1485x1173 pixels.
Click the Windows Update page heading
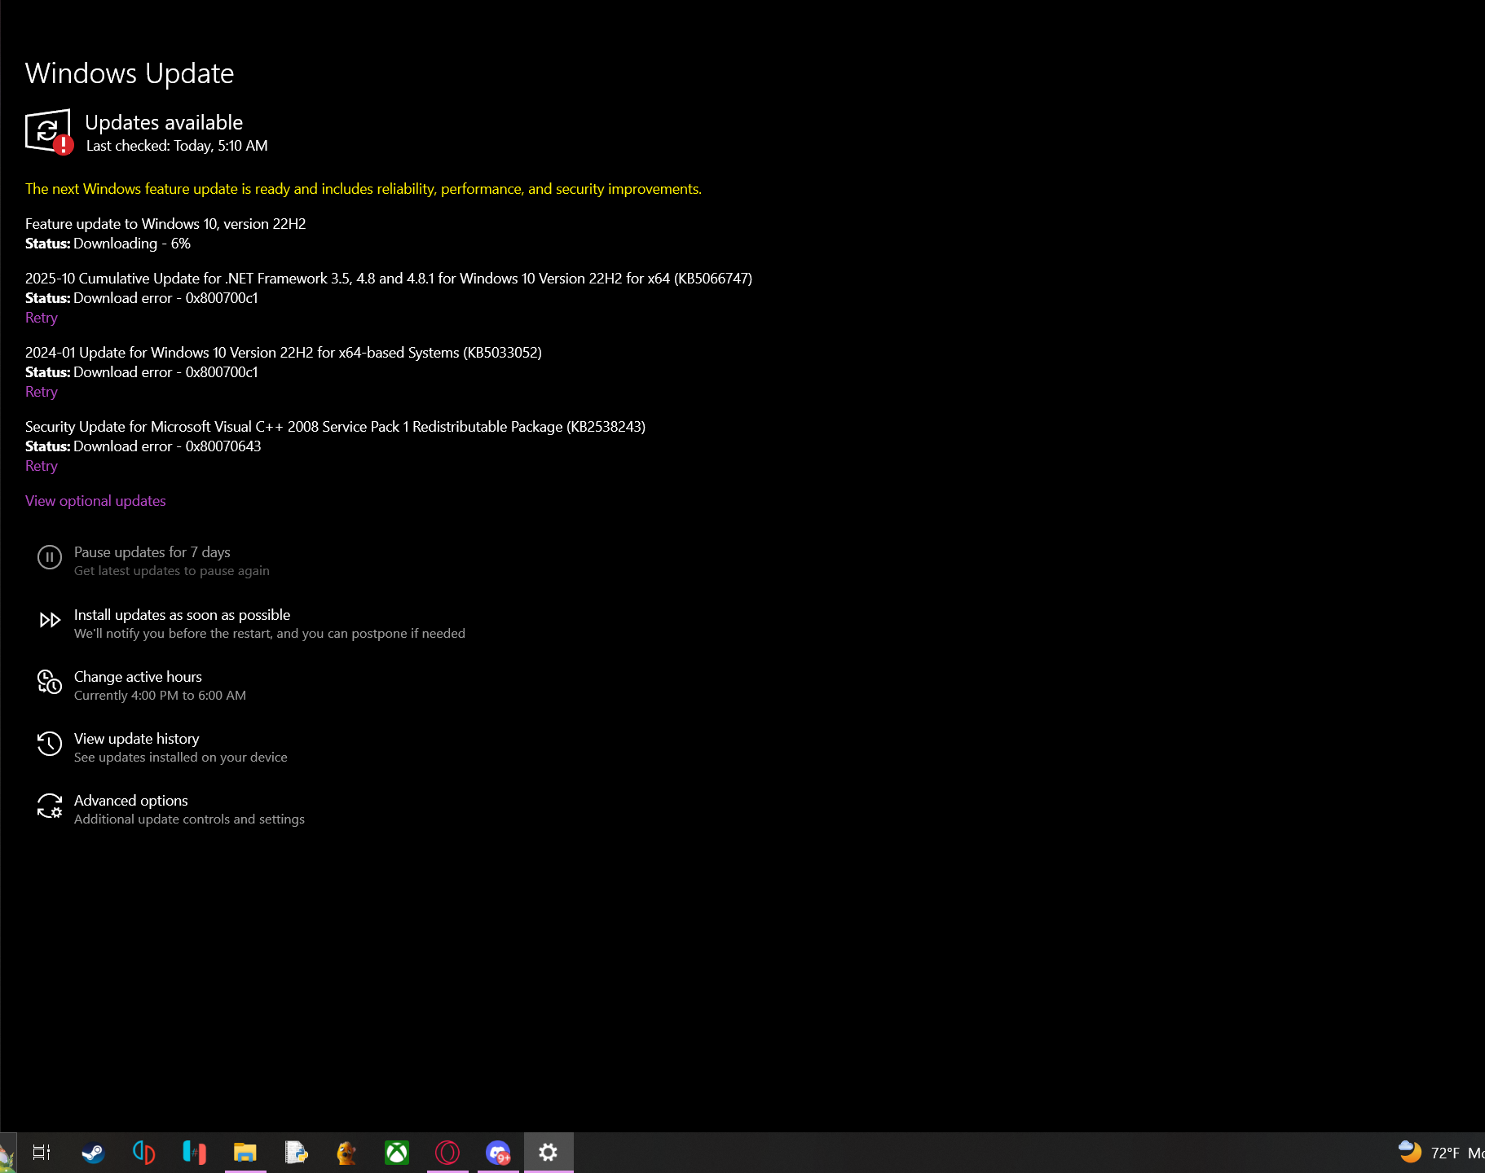coord(130,73)
